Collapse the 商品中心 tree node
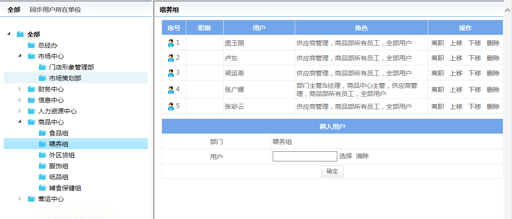The height and width of the screenshot is (219, 512). pyautogui.click(x=20, y=122)
